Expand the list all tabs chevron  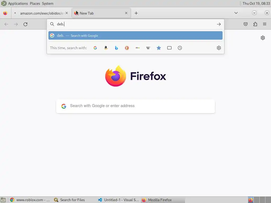coord(236,13)
